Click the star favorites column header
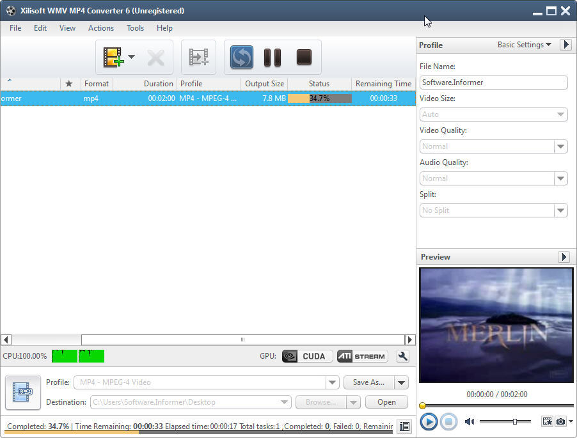 coord(69,84)
